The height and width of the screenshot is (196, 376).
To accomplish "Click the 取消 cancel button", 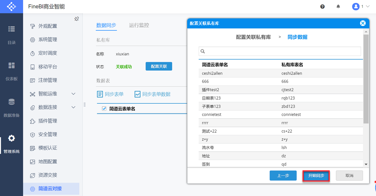I will (349, 176).
